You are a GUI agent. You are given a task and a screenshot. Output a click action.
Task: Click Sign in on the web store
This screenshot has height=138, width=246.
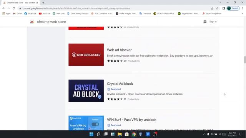pos(213,21)
